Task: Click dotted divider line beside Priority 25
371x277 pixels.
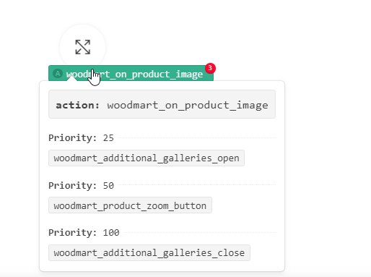Action: (x=197, y=138)
